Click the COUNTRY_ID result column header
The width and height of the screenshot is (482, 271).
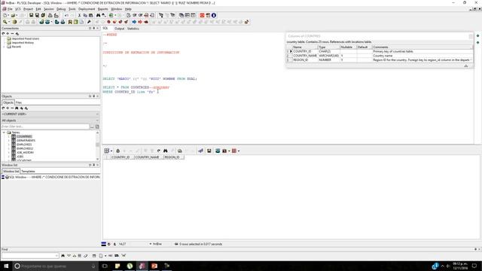(122, 157)
